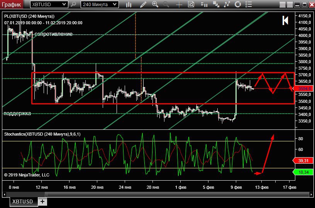Viewport: 315px width, 208px height.
Task: Open the drawing tools pencil menu
Action: point(143,4)
